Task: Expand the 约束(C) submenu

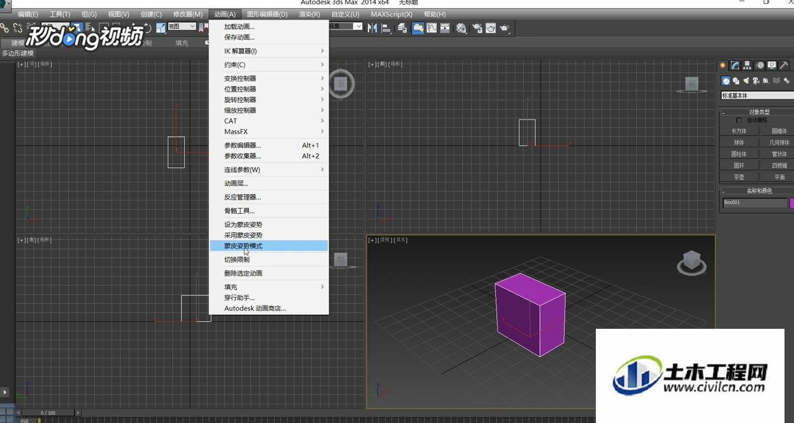Action: coord(269,65)
